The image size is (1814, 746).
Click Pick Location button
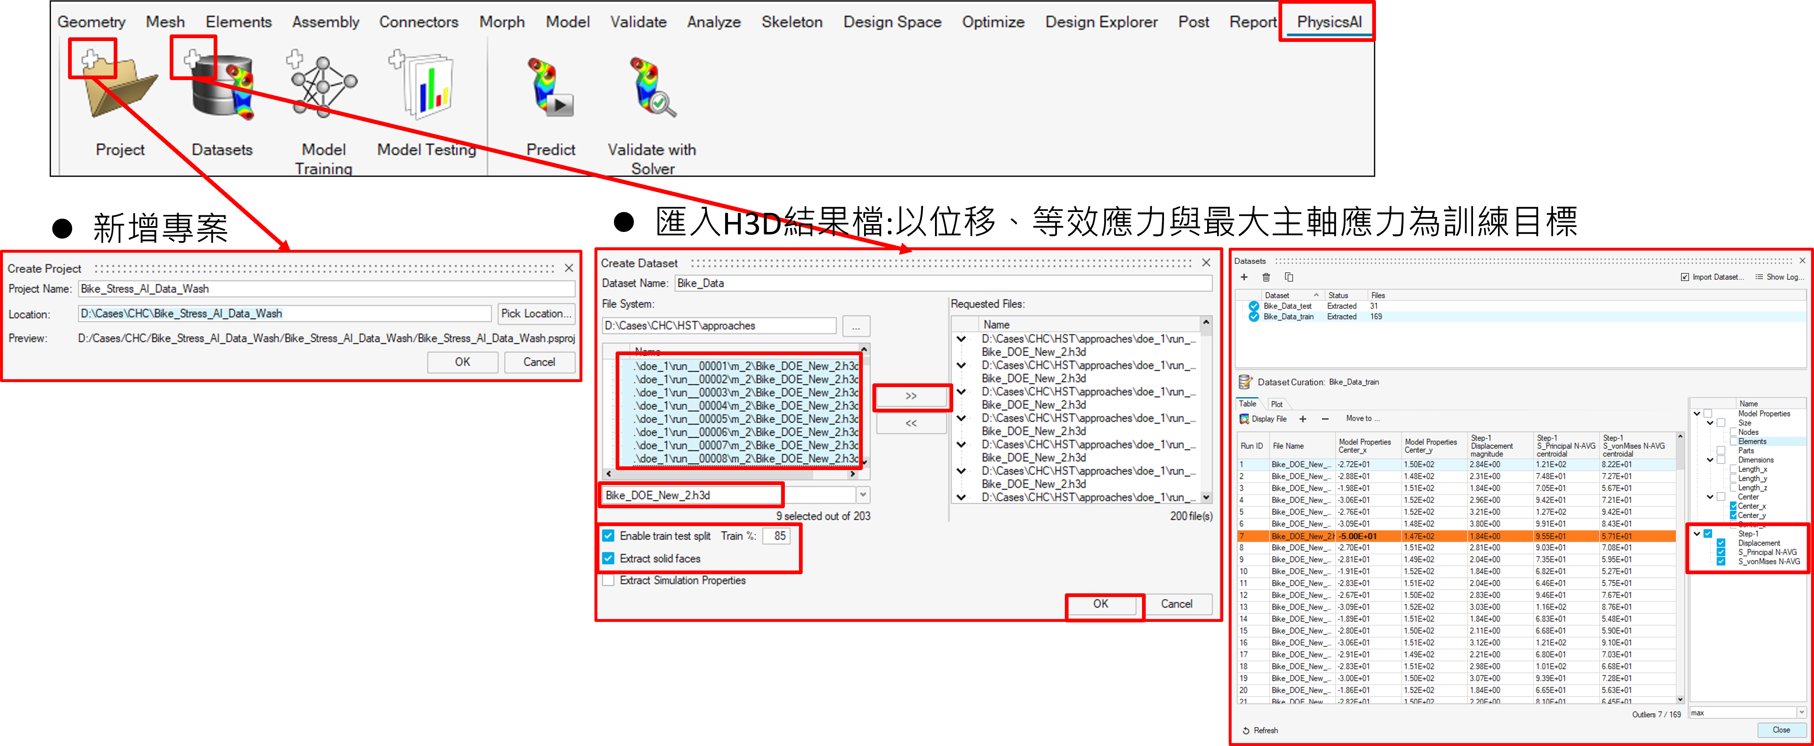click(x=536, y=314)
